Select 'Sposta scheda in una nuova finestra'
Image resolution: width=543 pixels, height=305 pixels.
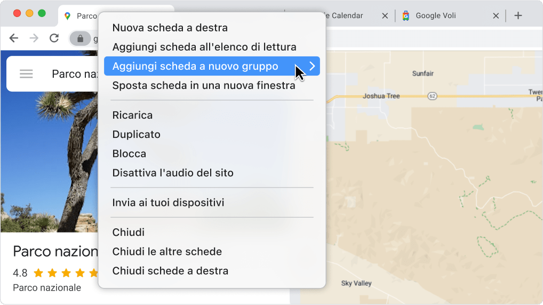pos(203,85)
